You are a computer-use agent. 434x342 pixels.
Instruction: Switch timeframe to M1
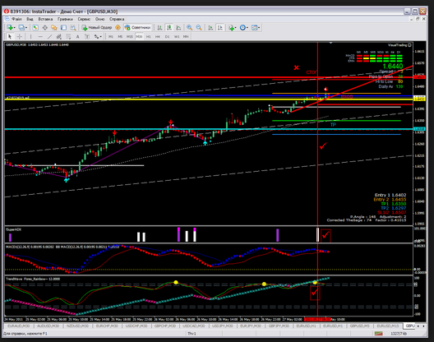(x=111, y=36)
